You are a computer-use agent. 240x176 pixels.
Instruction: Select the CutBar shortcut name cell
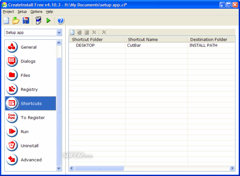[x=134, y=46]
